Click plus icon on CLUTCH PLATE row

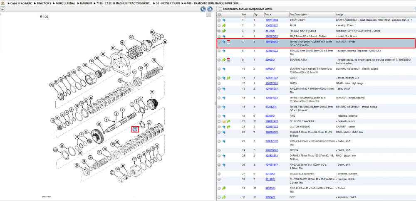coord(219,179)
